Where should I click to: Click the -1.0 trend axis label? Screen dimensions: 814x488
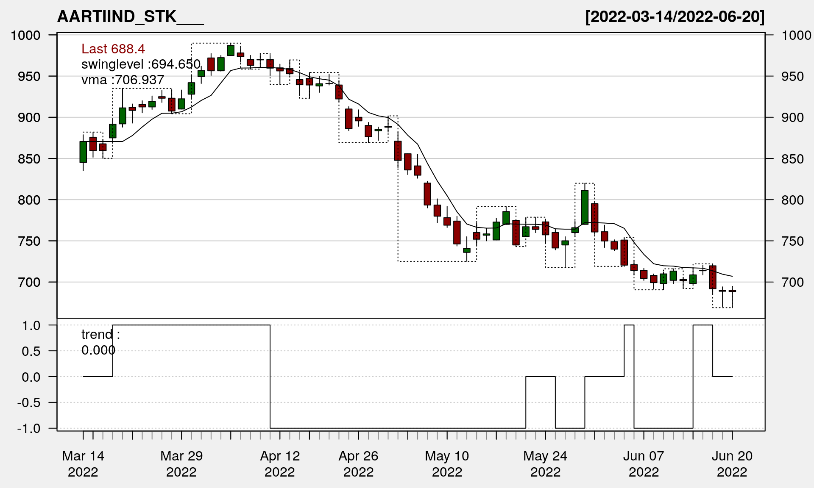point(29,428)
